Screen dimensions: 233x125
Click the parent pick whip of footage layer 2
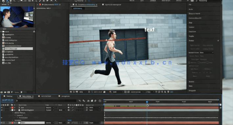[x=87, y=110]
